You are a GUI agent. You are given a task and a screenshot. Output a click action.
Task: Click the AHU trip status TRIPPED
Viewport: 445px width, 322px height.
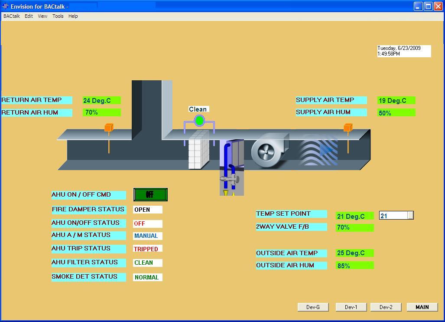(x=148, y=249)
